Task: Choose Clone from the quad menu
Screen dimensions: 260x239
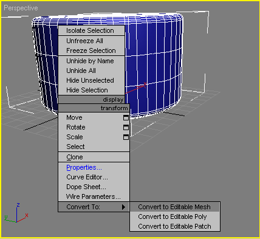Action: tap(94, 157)
